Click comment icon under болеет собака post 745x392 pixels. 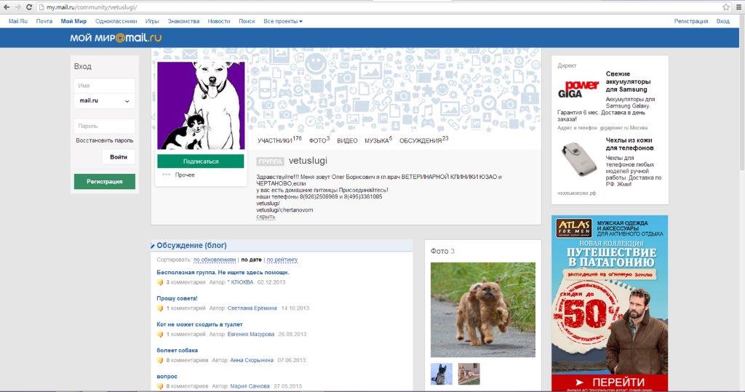pos(160,360)
